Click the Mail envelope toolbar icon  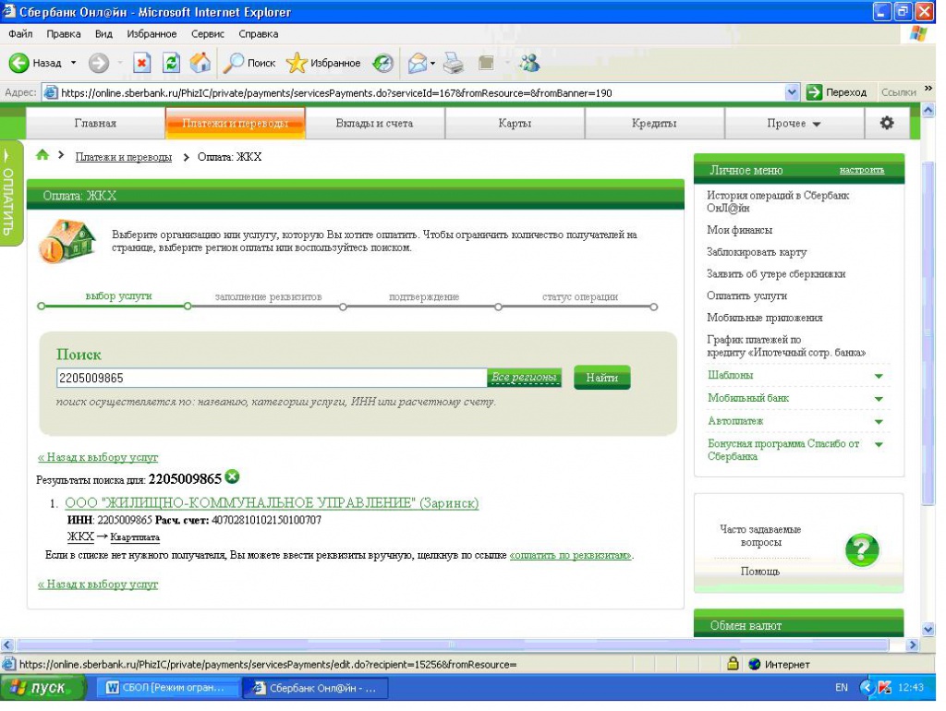(x=418, y=63)
